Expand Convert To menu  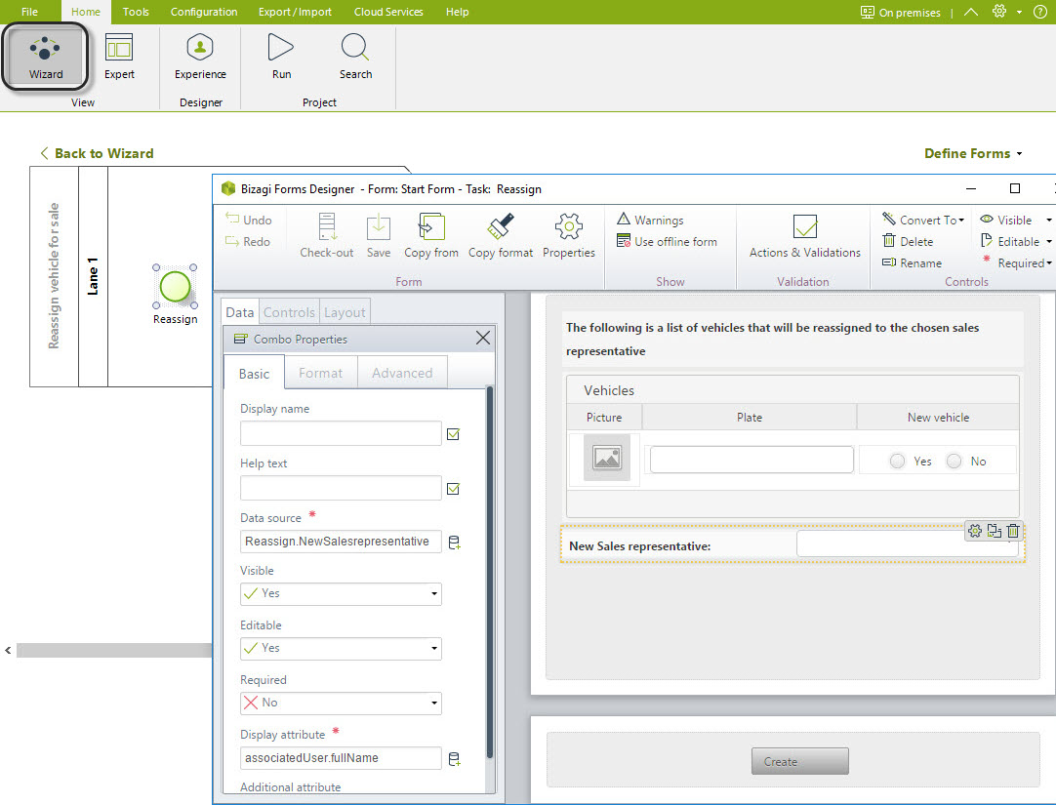coord(923,220)
